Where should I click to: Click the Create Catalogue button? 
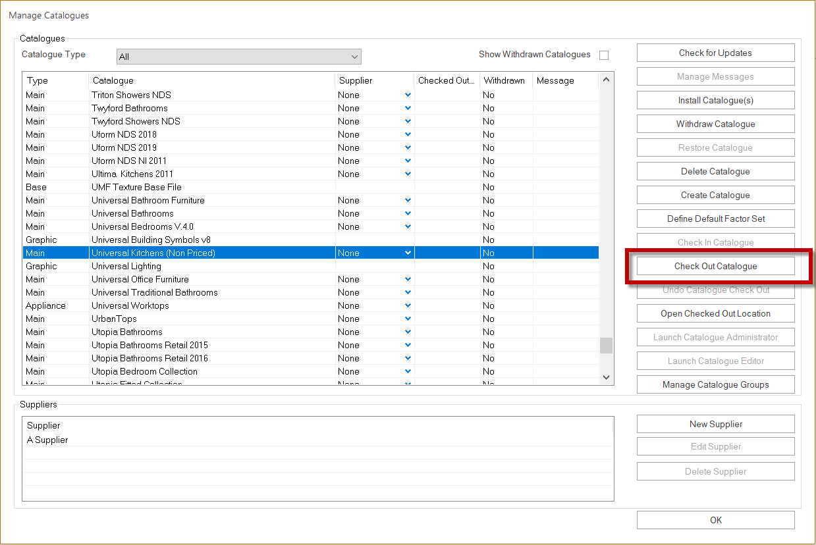(x=715, y=195)
